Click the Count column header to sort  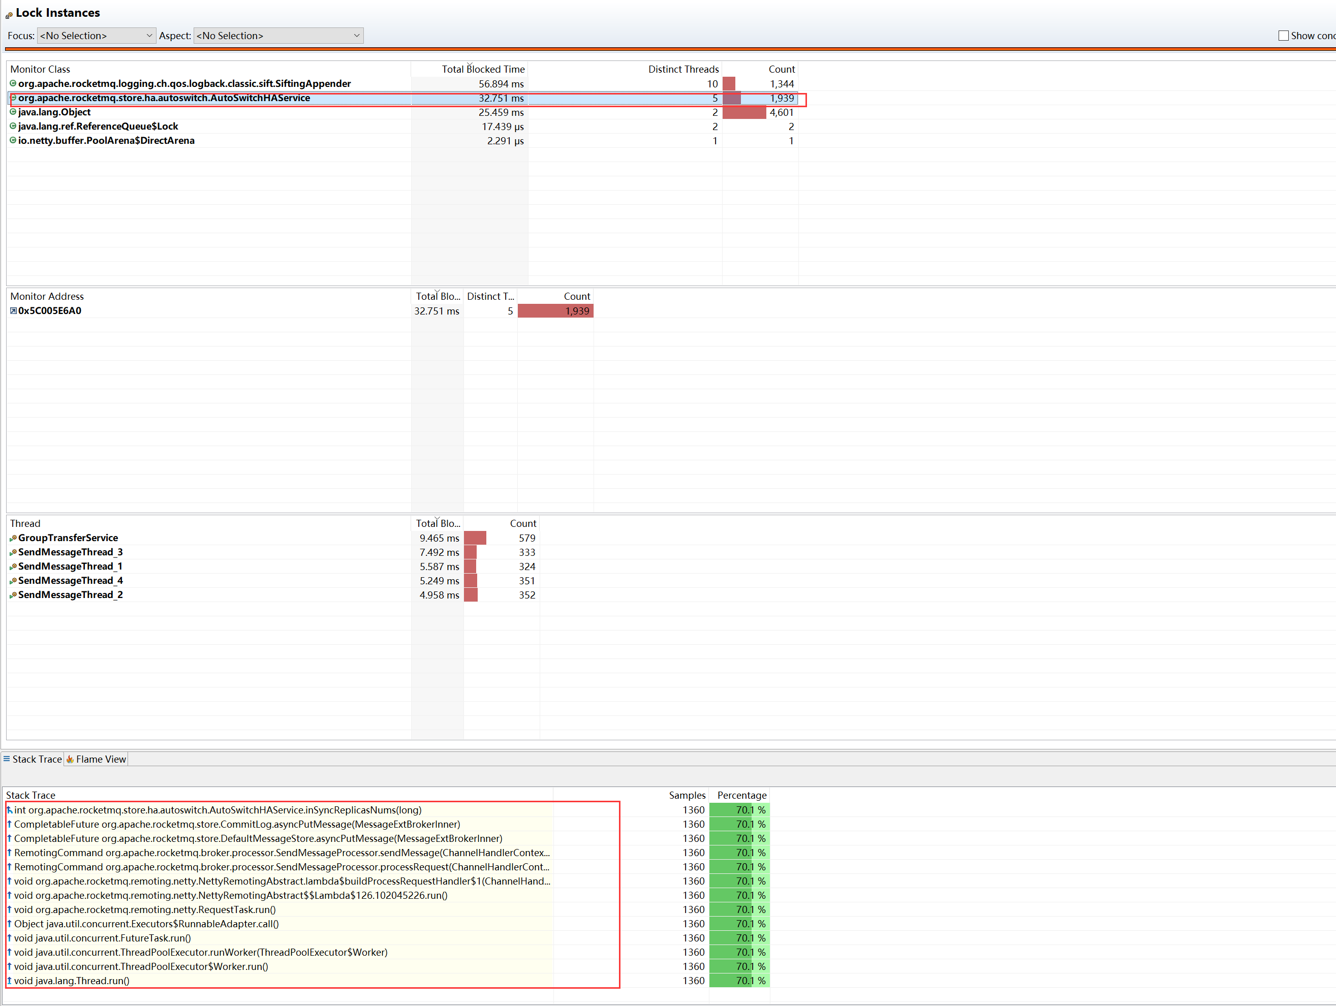click(x=782, y=69)
